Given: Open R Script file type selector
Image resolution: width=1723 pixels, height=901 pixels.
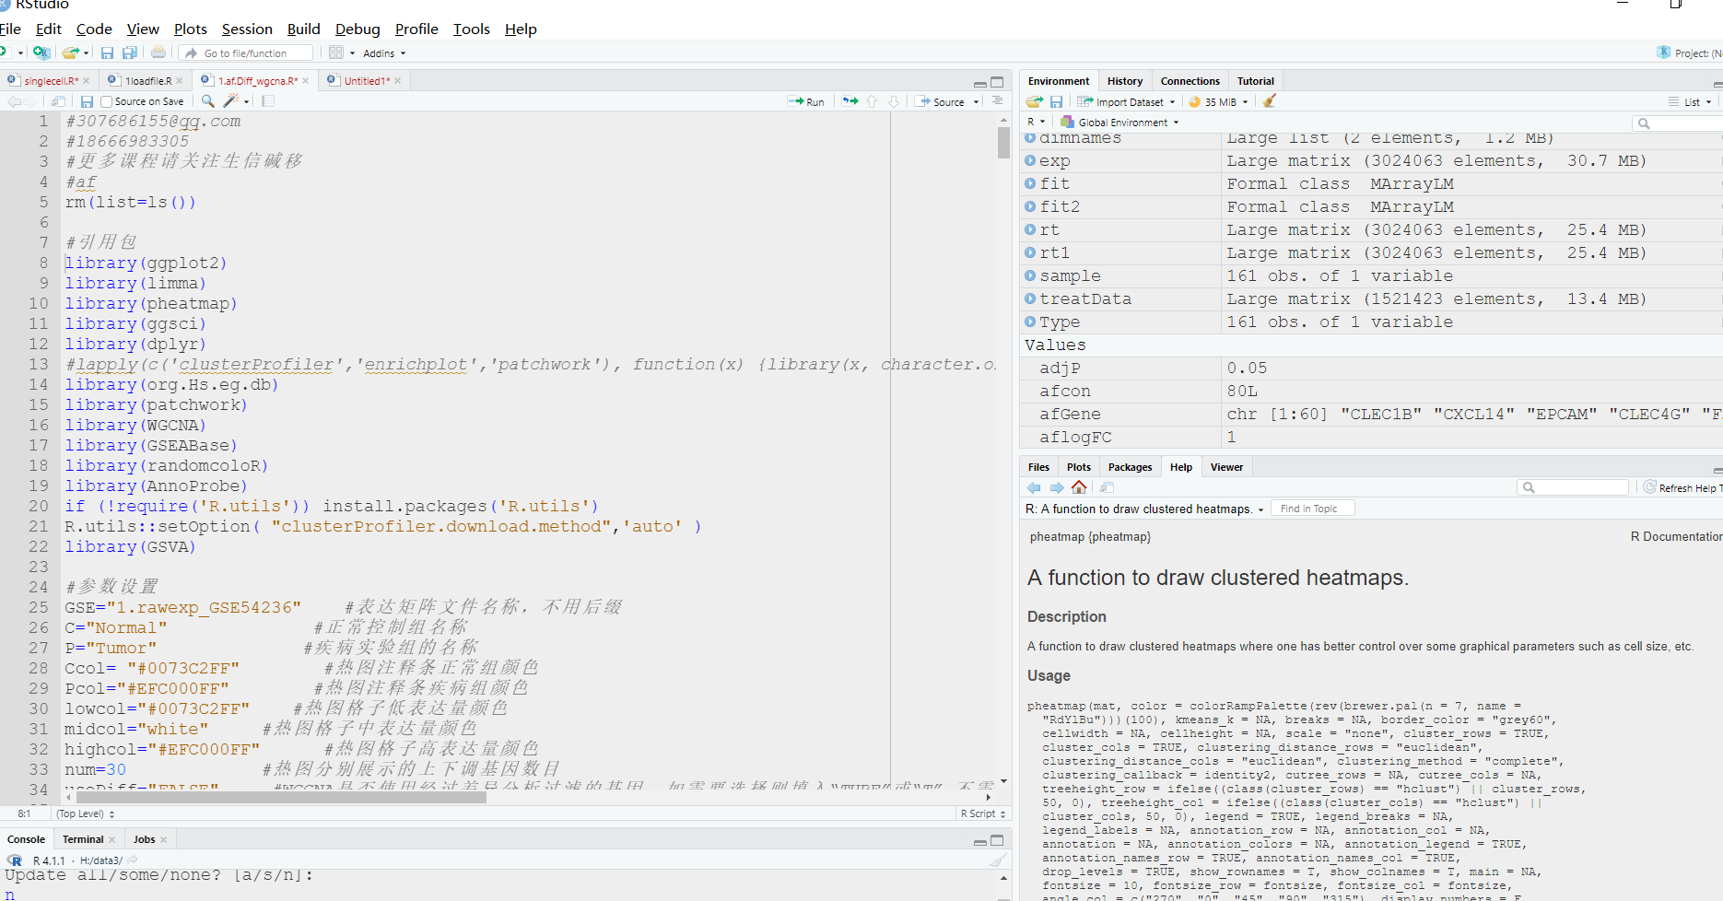Looking at the screenshot, I should (984, 813).
